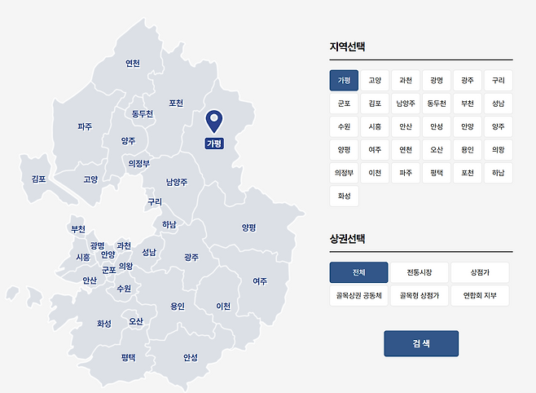Select the 전체 district option
Viewport: 536px width, 393px height.
359,272
